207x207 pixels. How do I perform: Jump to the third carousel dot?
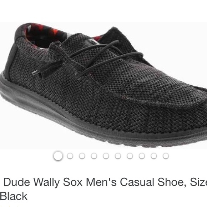pos(82,156)
